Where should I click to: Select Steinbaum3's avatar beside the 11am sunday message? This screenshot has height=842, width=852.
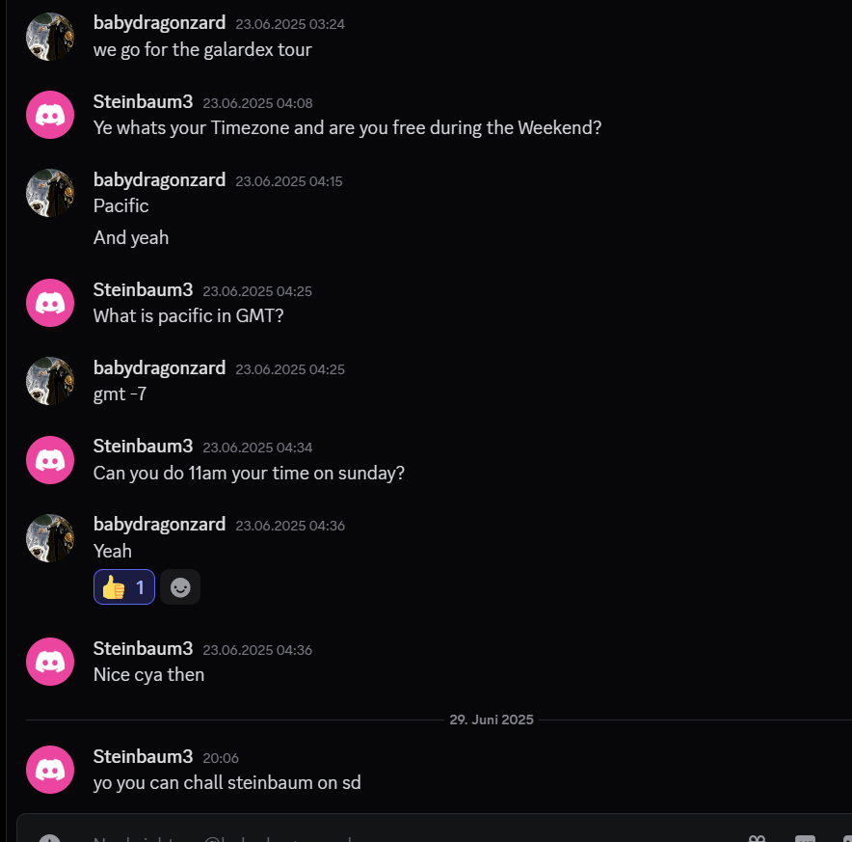(50, 459)
